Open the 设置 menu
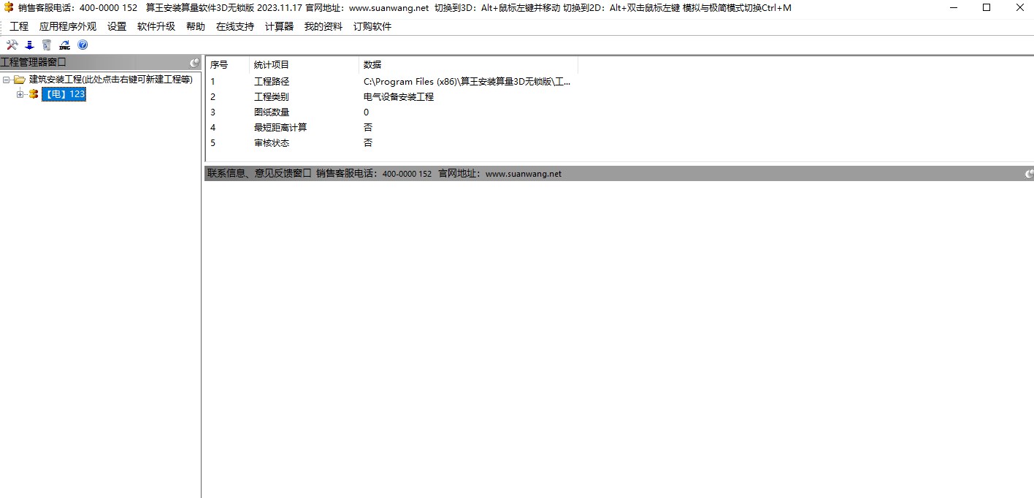 116,26
